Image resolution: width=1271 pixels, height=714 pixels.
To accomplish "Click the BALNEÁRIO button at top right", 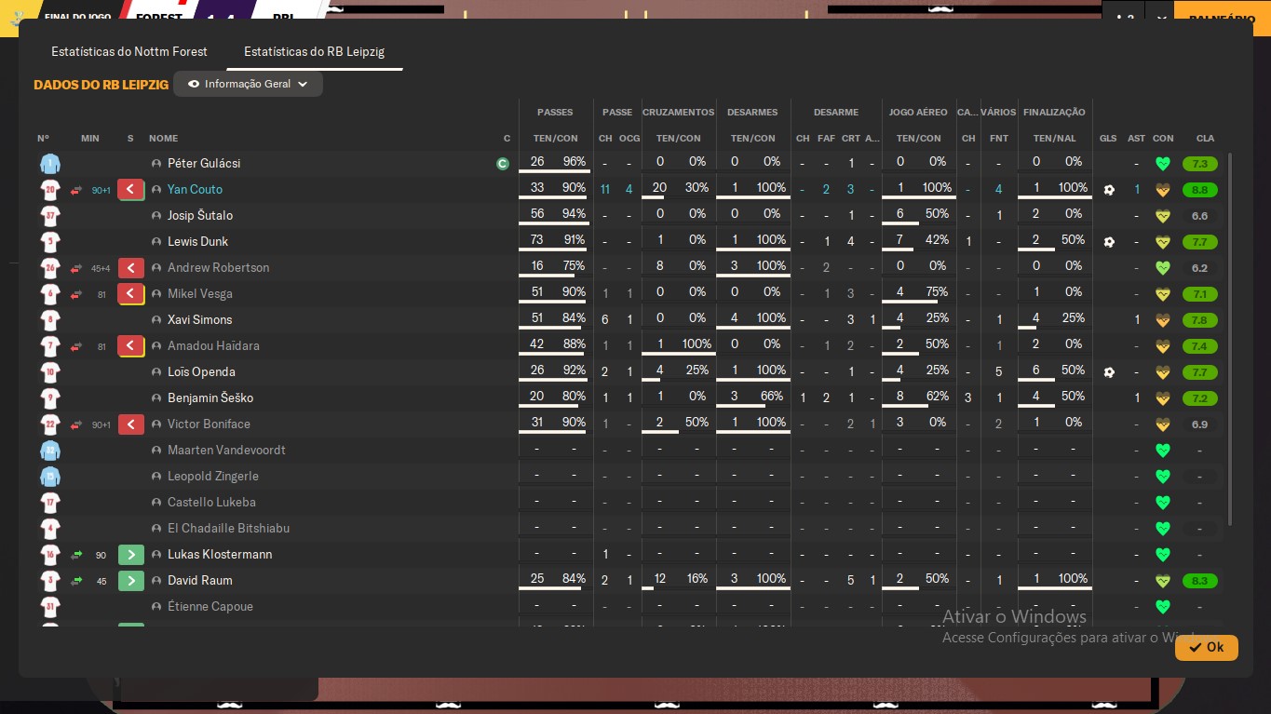I will tap(1223, 19).
